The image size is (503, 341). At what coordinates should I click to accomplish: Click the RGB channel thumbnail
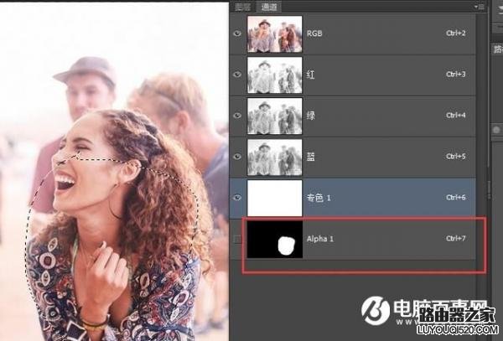275,34
